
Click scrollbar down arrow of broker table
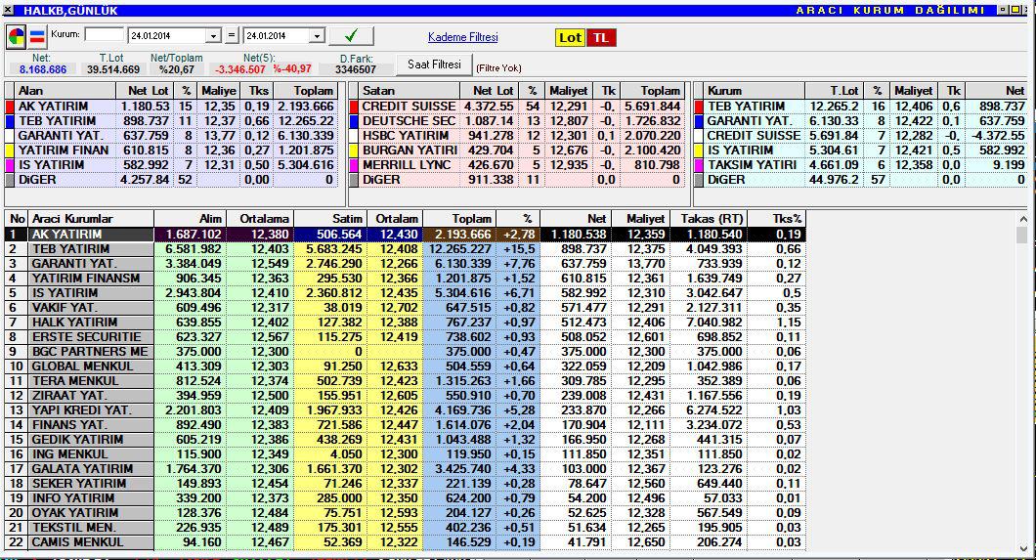point(1023,547)
